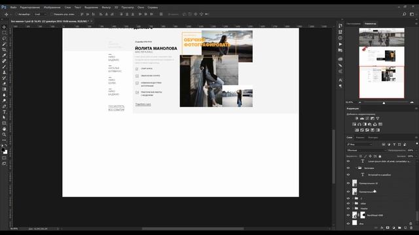Viewport: 419px width, 235px height.
Task: Open the layer filter Вид dropdown
Action: click(x=359, y=144)
